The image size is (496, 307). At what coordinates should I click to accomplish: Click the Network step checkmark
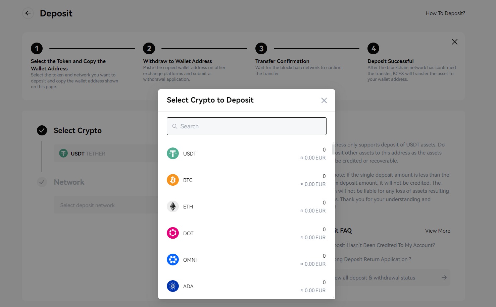tap(42, 182)
